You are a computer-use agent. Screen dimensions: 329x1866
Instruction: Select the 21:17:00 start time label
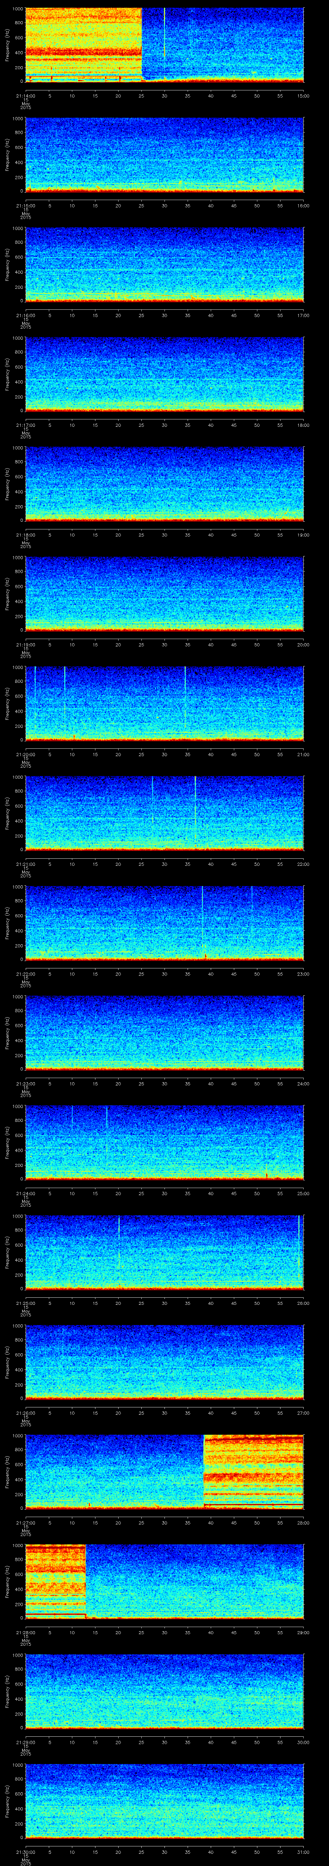pyautogui.click(x=25, y=425)
